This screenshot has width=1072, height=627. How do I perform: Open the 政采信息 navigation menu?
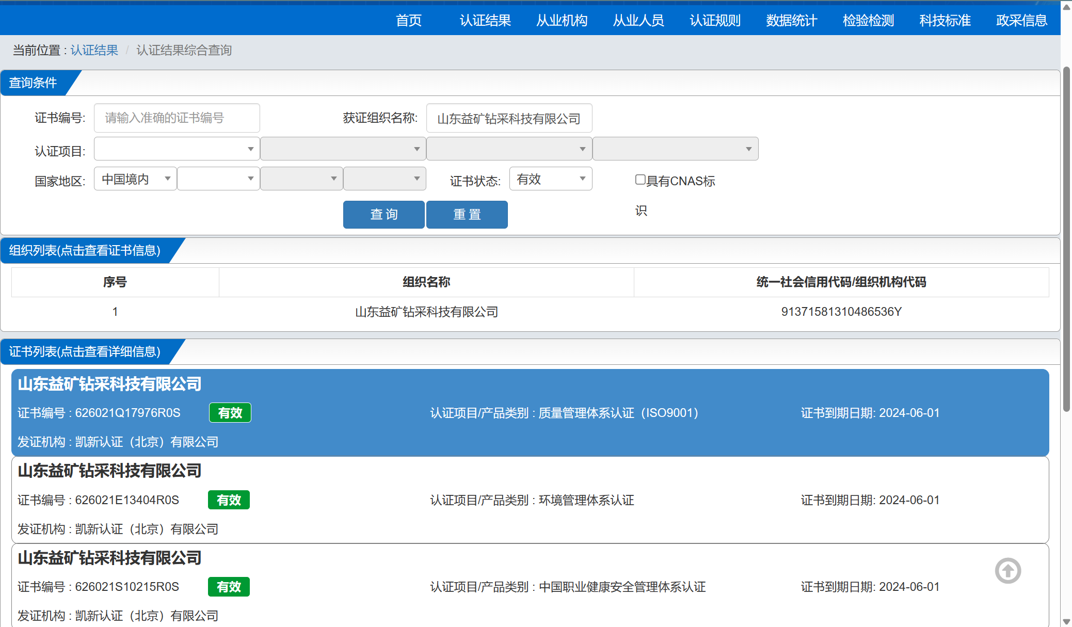(x=1021, y=21)
